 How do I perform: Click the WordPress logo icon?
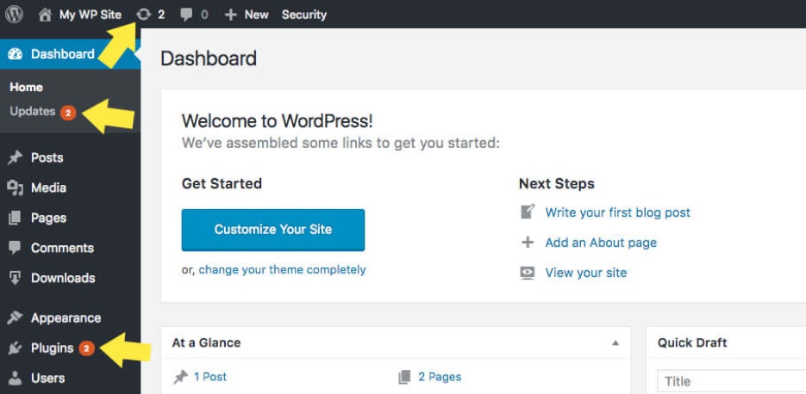point(14,14)
